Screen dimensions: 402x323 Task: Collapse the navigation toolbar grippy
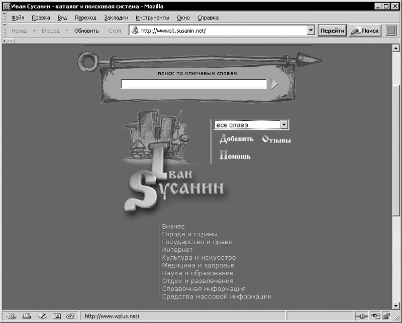pyautogui.click(x=5, y=31)
